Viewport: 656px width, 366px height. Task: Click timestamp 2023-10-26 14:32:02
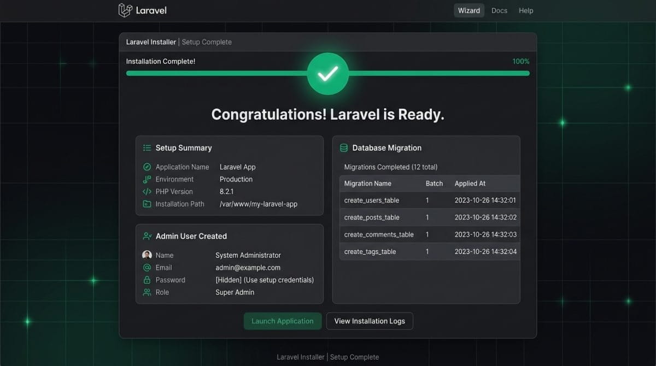(x=485, y=217)
